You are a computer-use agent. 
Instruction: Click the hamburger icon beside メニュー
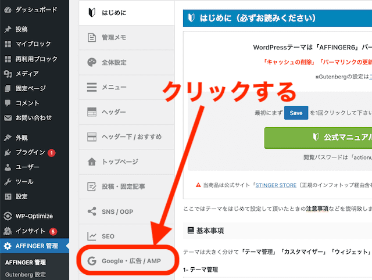[92, 87]
